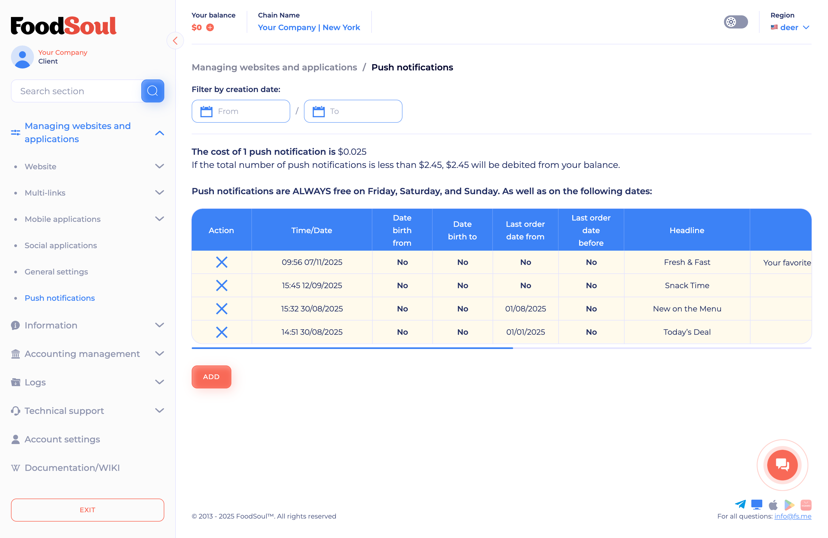
Task: Expand the Accounting management section
Action: 159,354
